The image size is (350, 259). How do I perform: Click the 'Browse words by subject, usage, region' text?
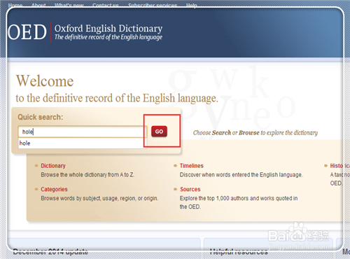click(99, 198)
